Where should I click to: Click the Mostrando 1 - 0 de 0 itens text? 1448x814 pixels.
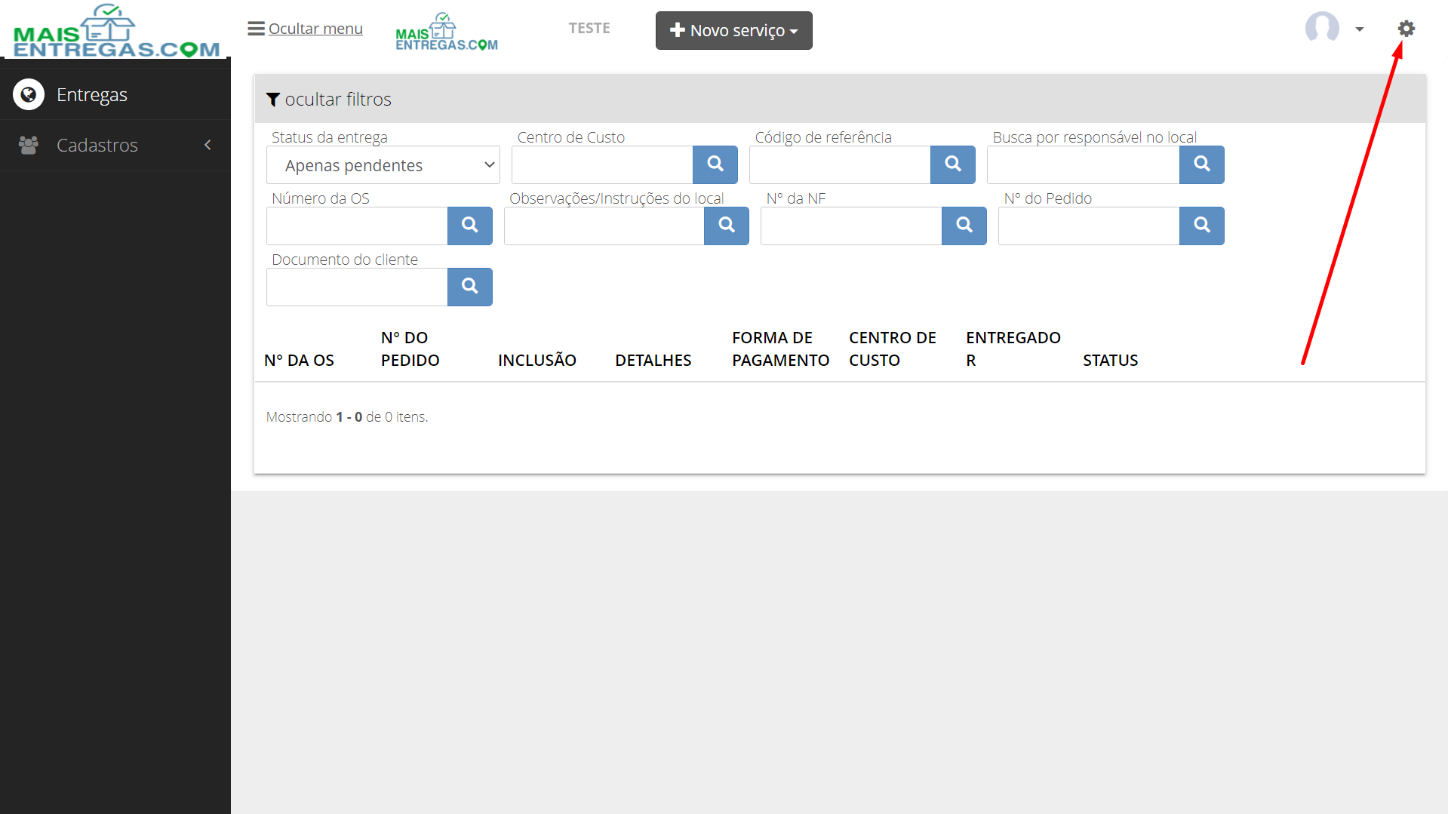pyautogui.click(x=347, y=417)
